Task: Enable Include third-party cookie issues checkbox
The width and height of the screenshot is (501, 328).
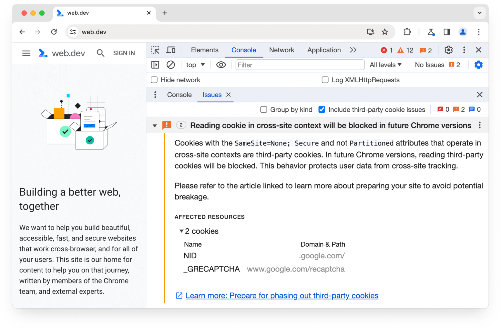Action: (322, 109)
